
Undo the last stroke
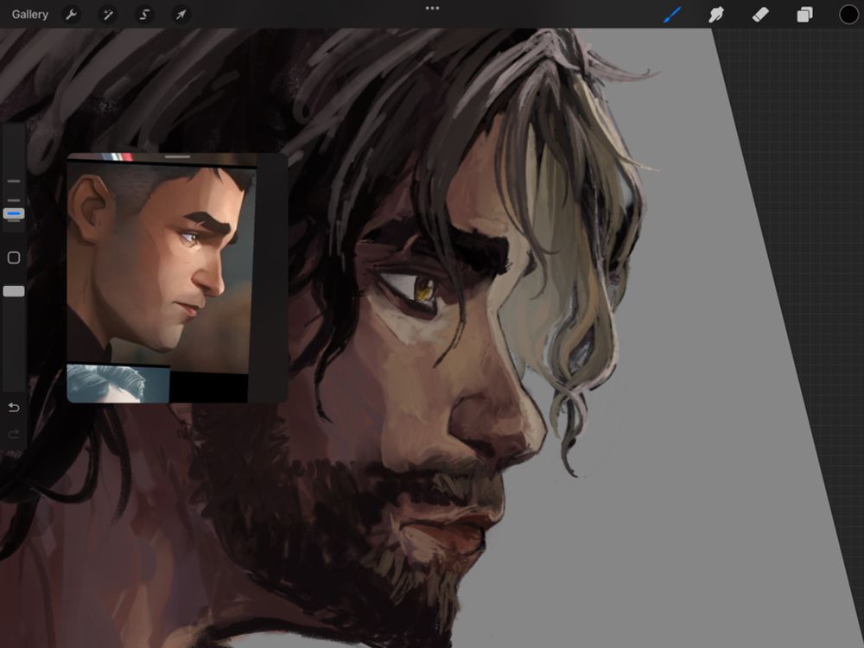[x=14, y=407]
